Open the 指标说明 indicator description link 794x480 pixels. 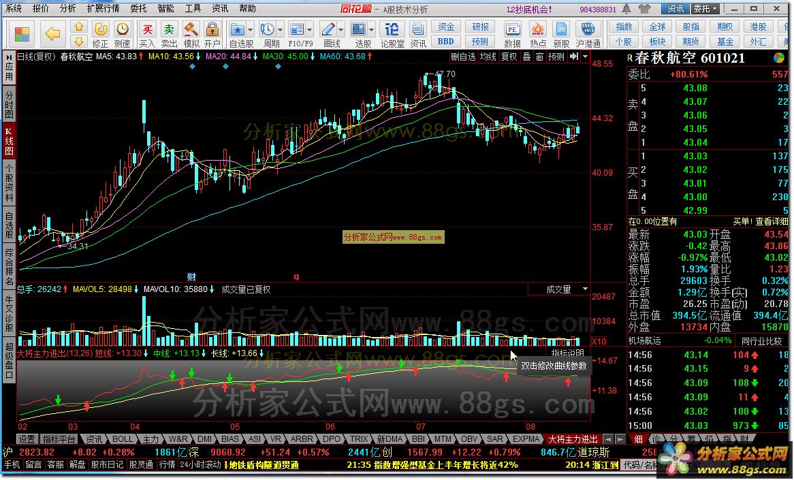point(568,353)
